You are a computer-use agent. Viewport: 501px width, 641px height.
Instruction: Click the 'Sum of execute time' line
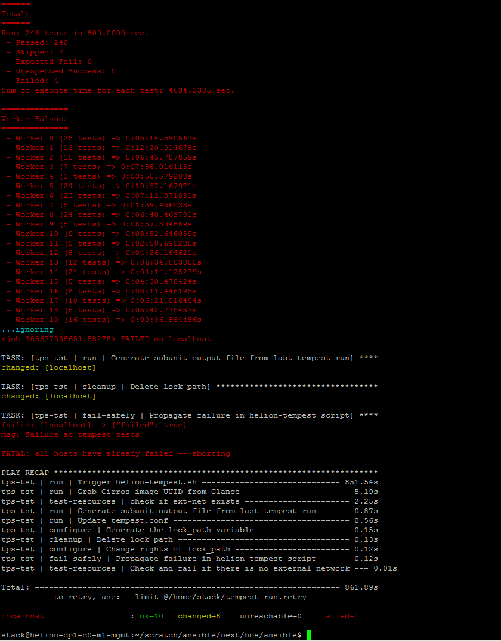coord(118,90)
